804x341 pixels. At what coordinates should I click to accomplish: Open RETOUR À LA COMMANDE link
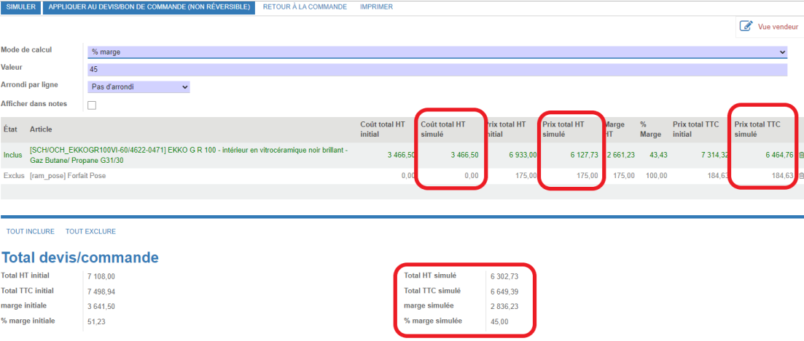pos(305,7)
